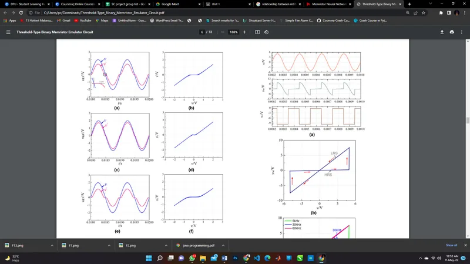Open 11 Hottest Makeou... bookmark
The image size is (470, 264).
pos(36,21)
